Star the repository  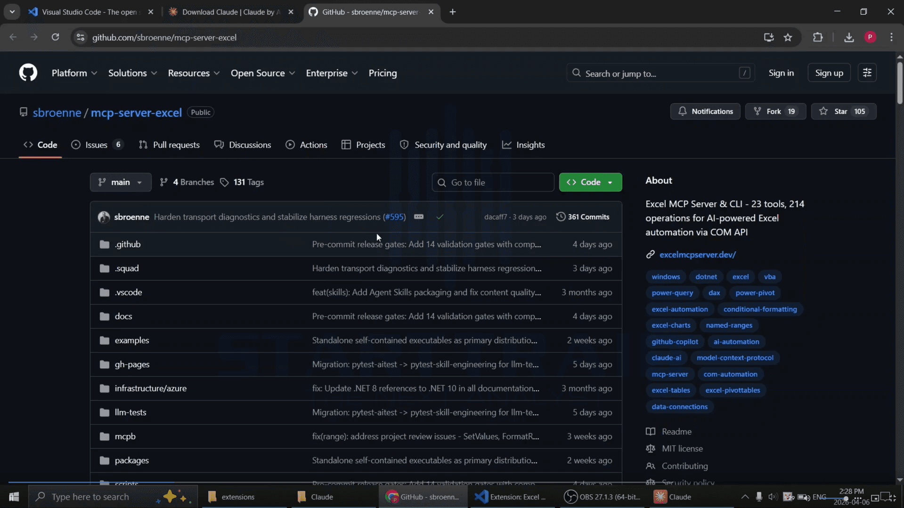tap(844, 112)
